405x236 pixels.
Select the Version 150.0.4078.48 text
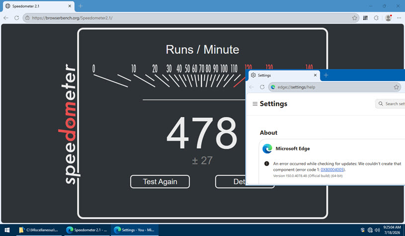(x=308, y=176)
